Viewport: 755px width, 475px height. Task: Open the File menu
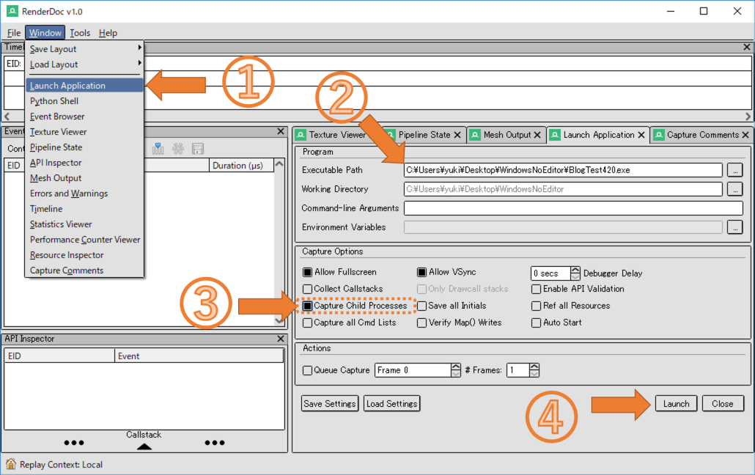14,33
